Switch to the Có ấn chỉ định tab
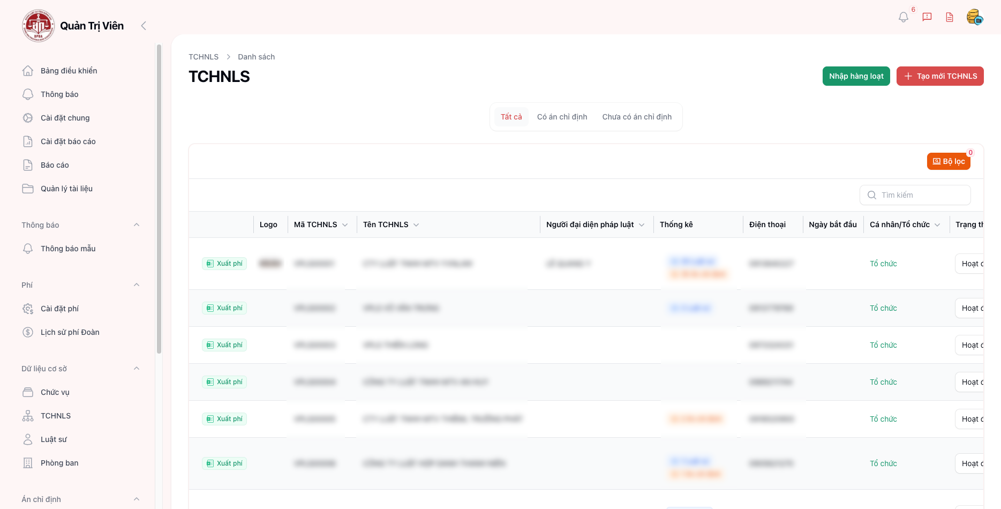The height and width of the screenshot is (509, 1001). [x=562, y=117]
